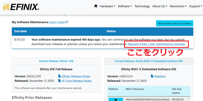Open the Software dropdown menu
Image resolution: width=203 pixels, height=101 pixels.
point(125,6)
